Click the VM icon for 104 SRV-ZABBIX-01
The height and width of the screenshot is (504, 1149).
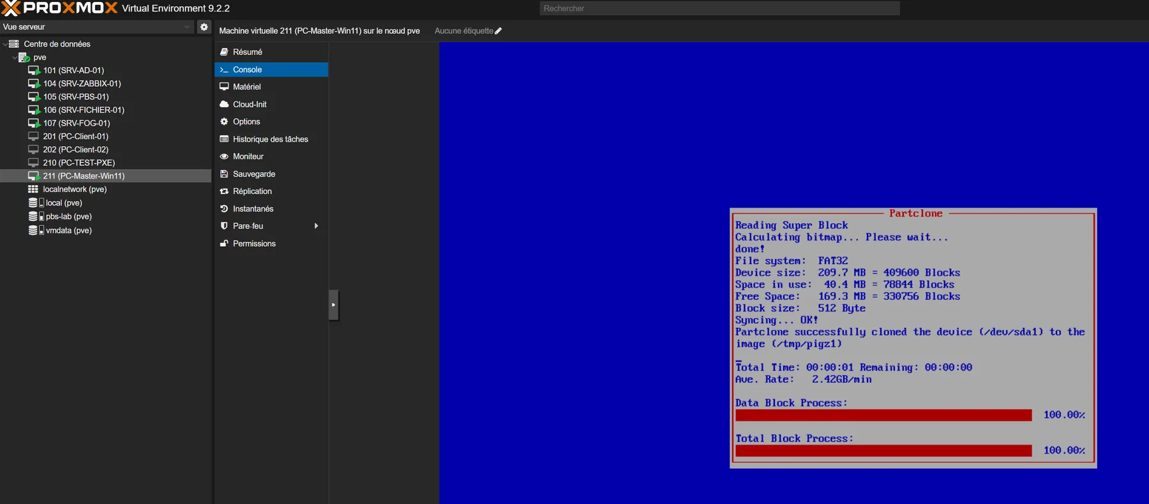click(34, 84)
